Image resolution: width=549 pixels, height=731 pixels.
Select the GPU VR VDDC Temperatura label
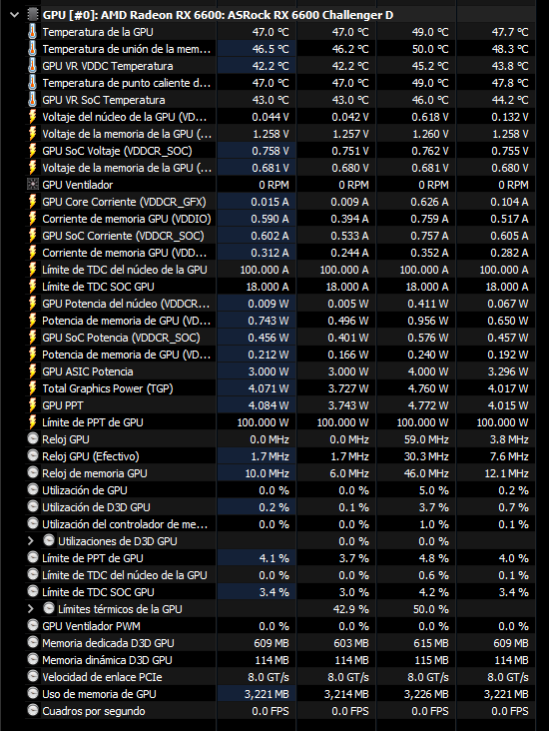coord(108,66)
